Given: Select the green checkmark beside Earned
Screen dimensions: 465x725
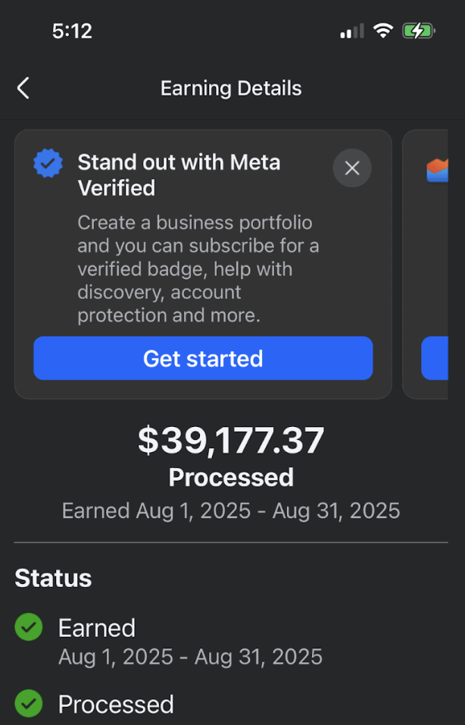Looking at the screenshot, I should [28, 627].
